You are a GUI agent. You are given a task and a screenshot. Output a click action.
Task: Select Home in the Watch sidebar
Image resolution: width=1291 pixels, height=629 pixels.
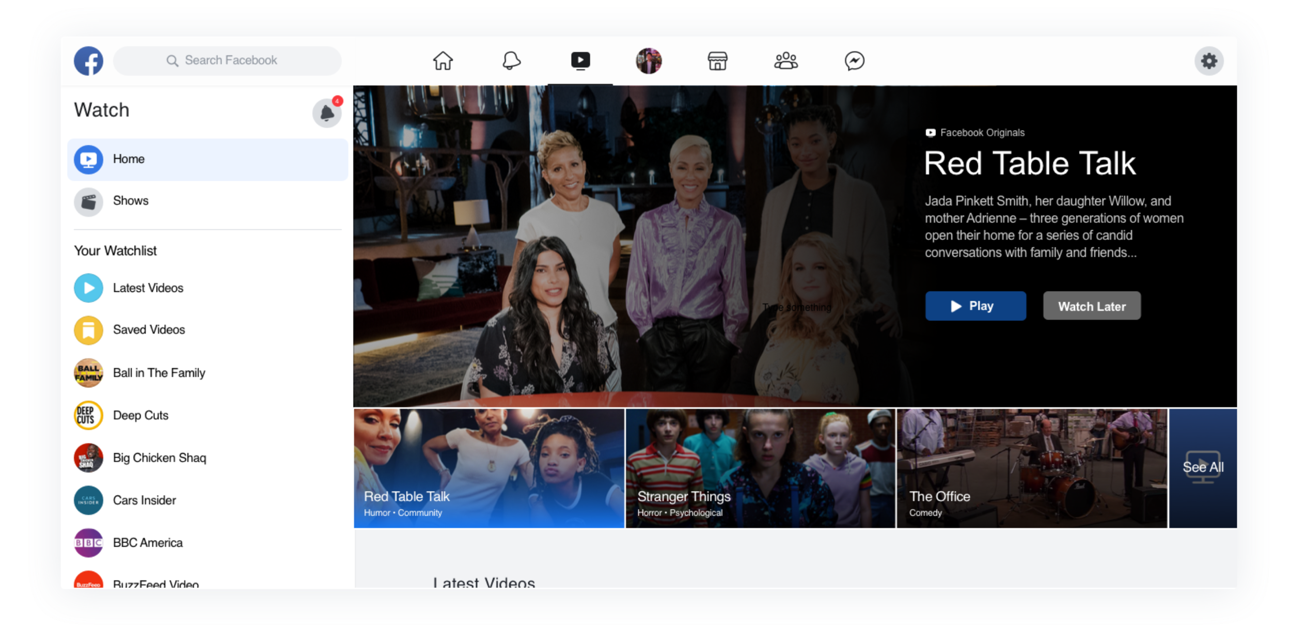[x=208, y=159]
